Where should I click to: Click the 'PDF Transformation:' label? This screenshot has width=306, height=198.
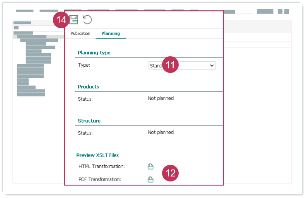point(99,179)
